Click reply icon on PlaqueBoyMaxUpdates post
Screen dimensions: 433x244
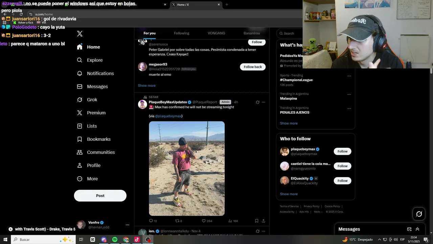click(151, 221)
